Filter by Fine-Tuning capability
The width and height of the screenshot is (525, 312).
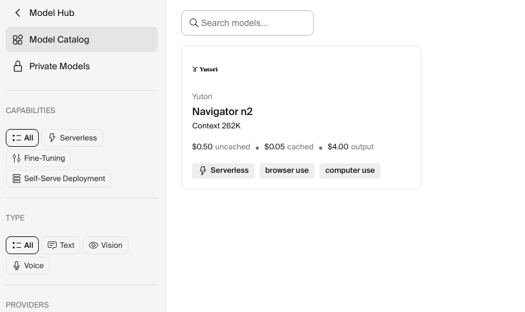point(38,158)
